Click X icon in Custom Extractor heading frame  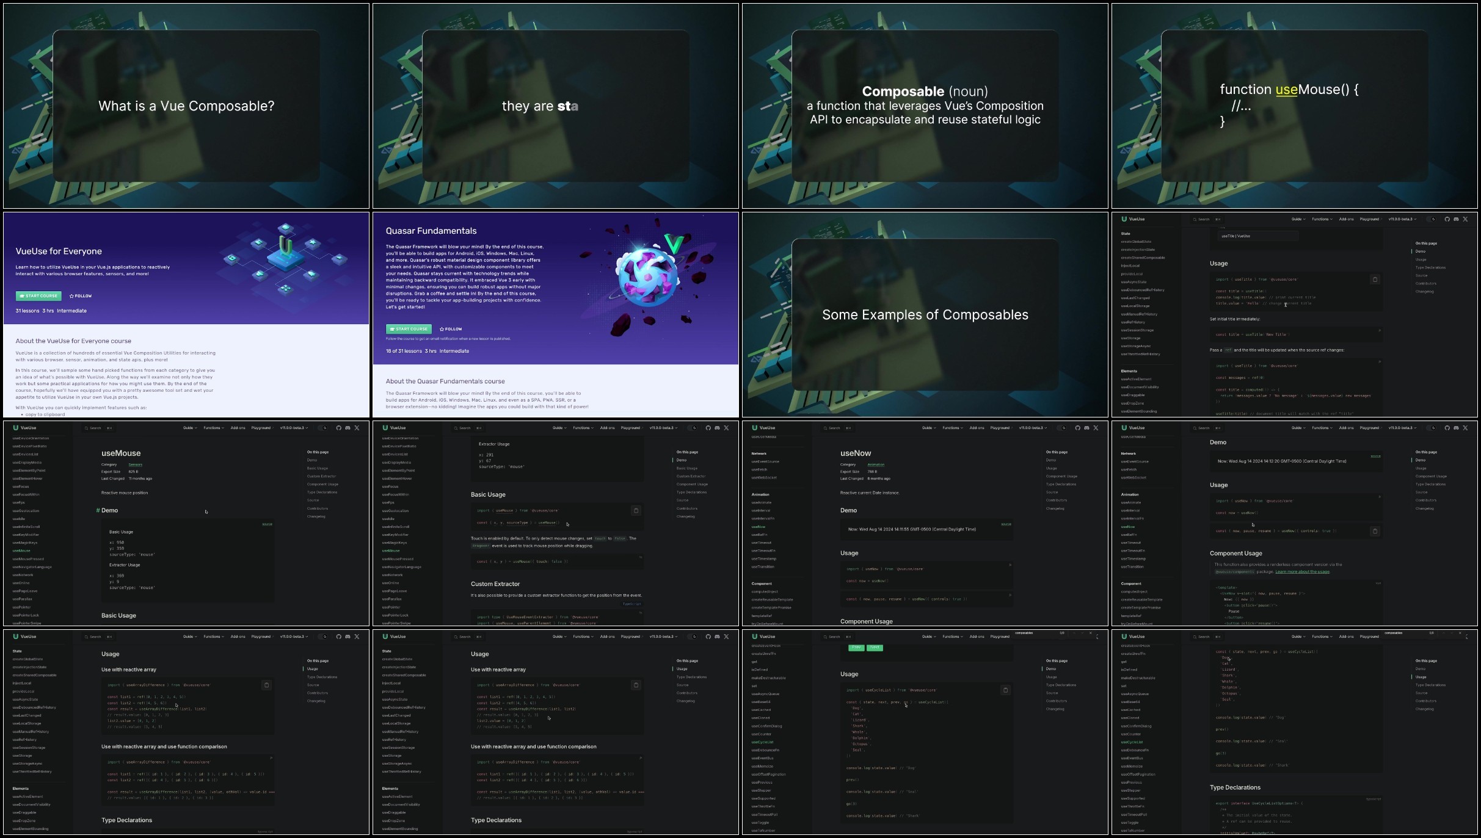[x=726, y=428]
